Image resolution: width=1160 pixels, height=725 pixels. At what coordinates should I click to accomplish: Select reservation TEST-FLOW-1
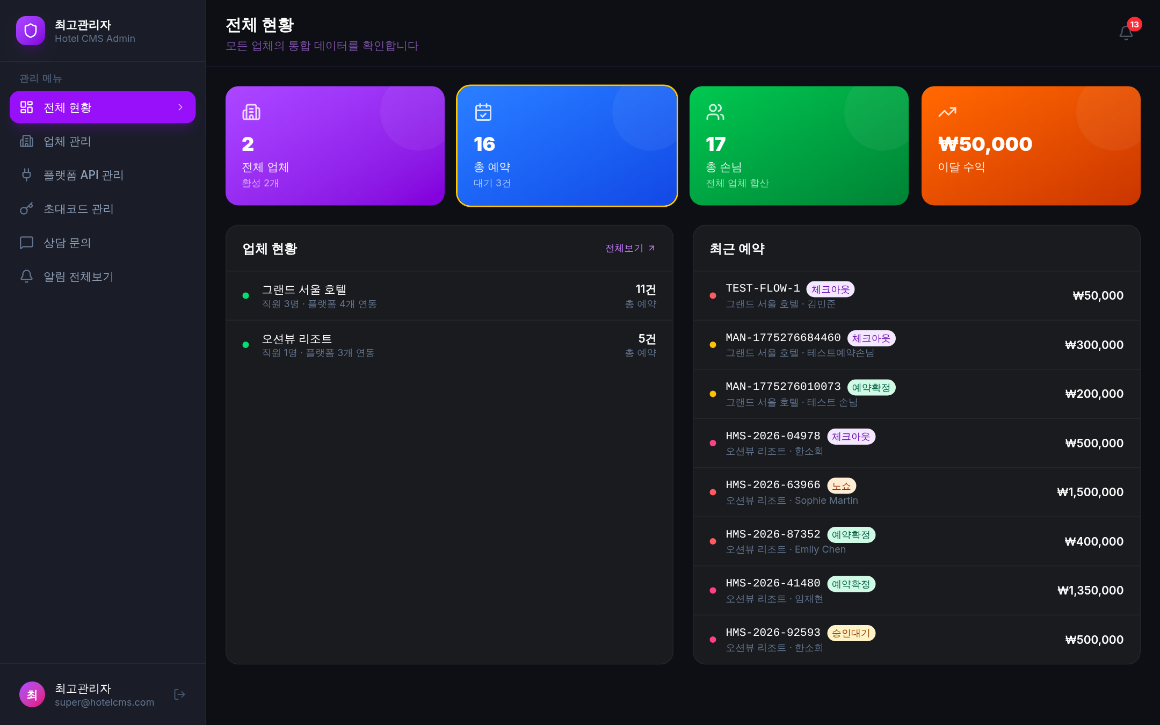pos(917,296)
